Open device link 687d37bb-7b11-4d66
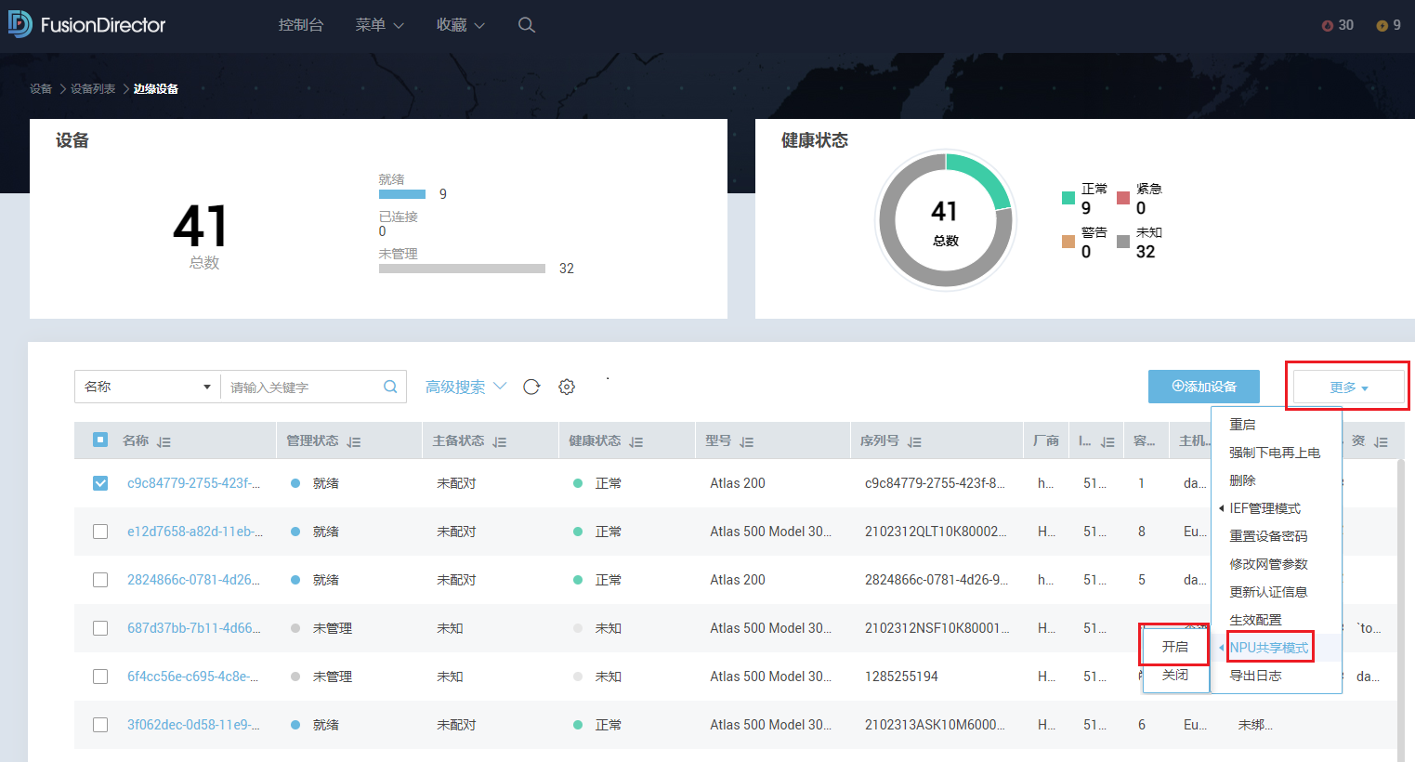This screenshot has width=1415, height=762. 193,628
